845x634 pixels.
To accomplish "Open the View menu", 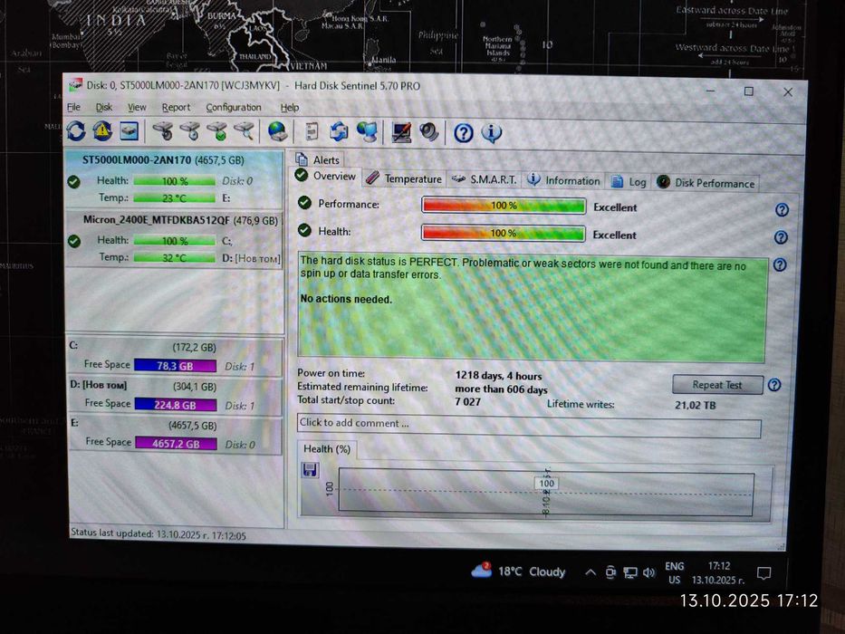I will tap(137, 107).
